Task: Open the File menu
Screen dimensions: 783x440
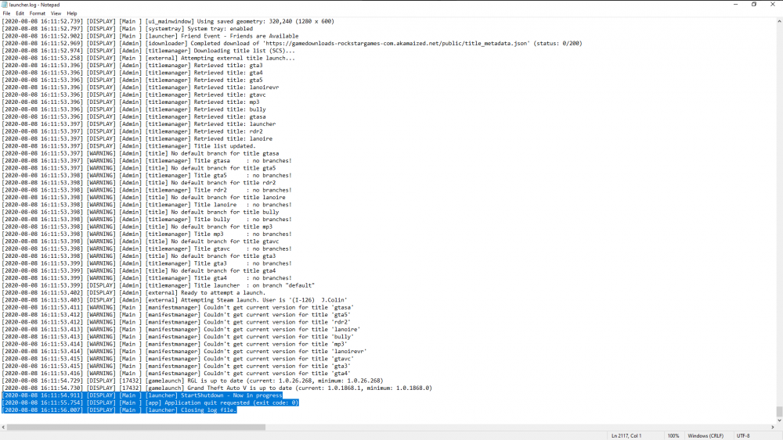Action: pyautogui.click(x=6, y=13)
